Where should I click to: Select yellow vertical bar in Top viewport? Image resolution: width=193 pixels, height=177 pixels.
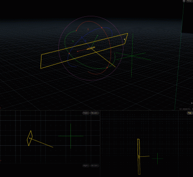138,157
